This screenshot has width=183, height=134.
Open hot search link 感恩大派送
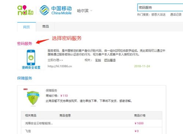coord(158,15)
